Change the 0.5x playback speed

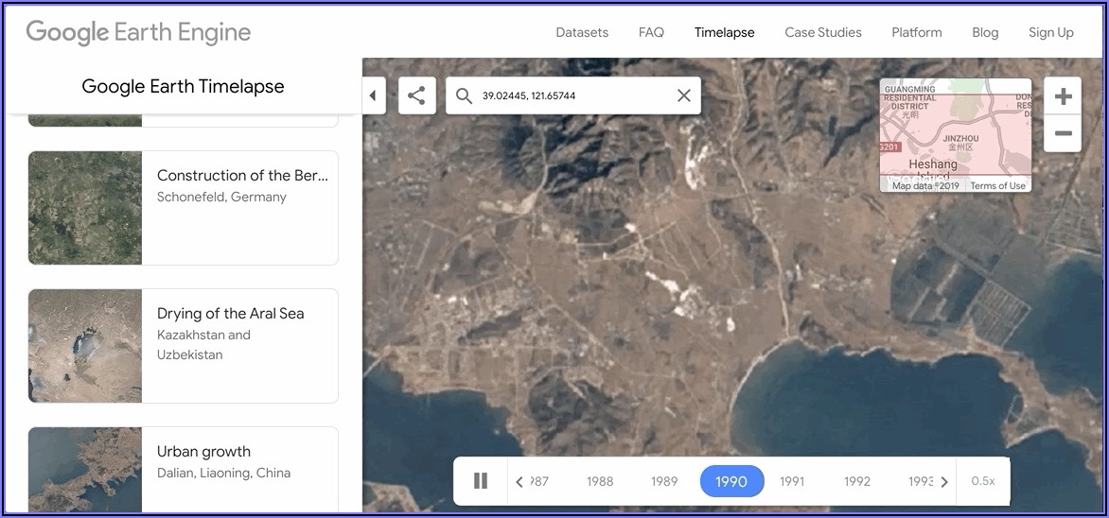983,481
